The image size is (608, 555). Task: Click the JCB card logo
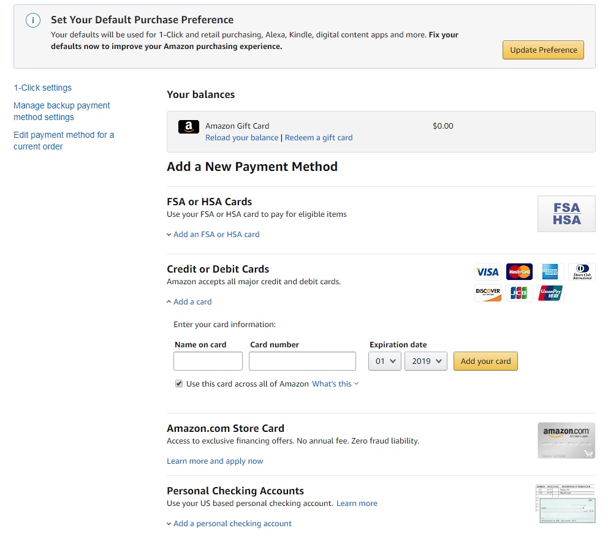(519, 293)
